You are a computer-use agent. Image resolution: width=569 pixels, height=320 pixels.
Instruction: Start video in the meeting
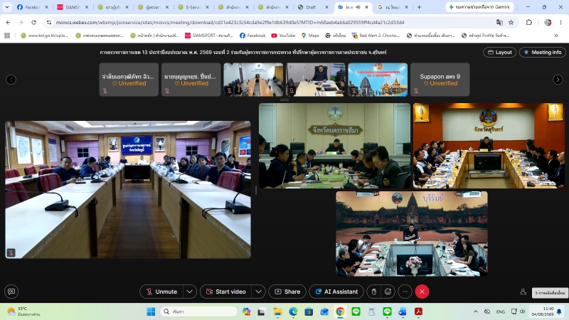[226, 292]
